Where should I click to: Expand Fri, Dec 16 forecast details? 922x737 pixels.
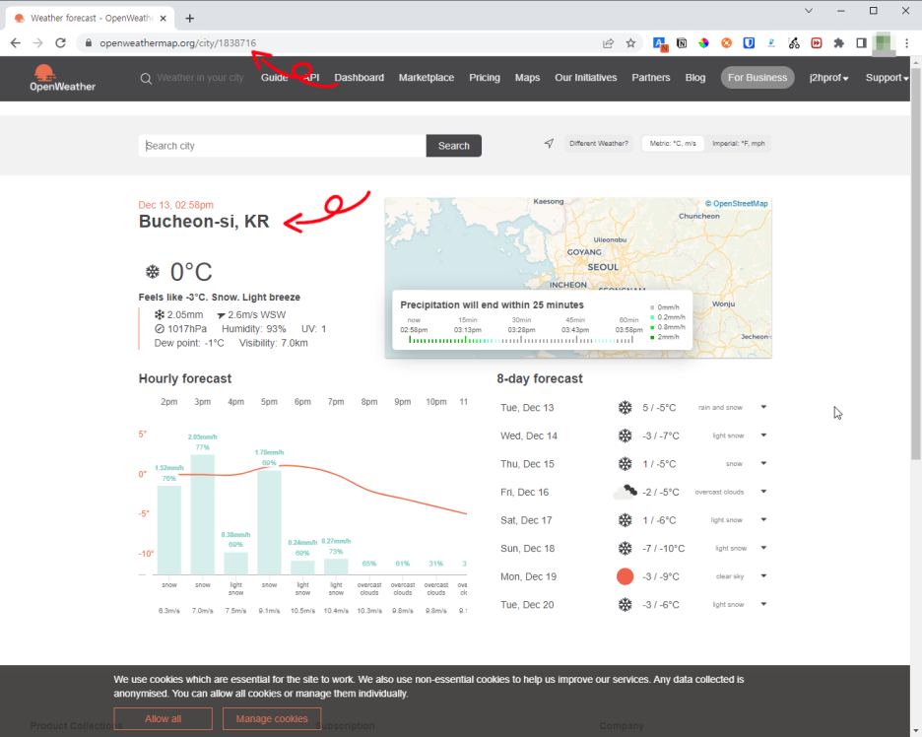[763, 492]
